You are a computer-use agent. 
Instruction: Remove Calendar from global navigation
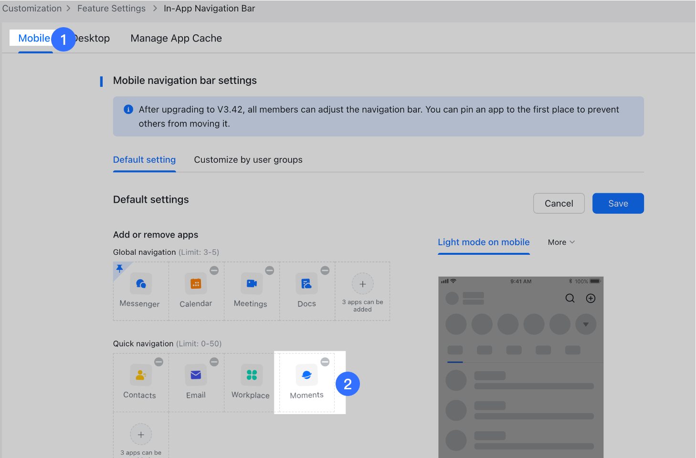point(214,270)
